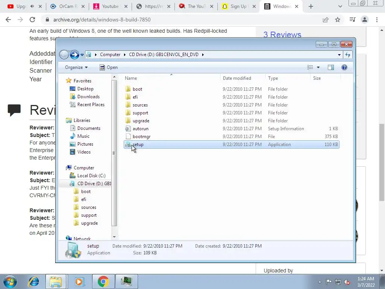Viewport: 385px width, 289px height.
Task: Sort by Date modified column header
Action: click(243, 78)
